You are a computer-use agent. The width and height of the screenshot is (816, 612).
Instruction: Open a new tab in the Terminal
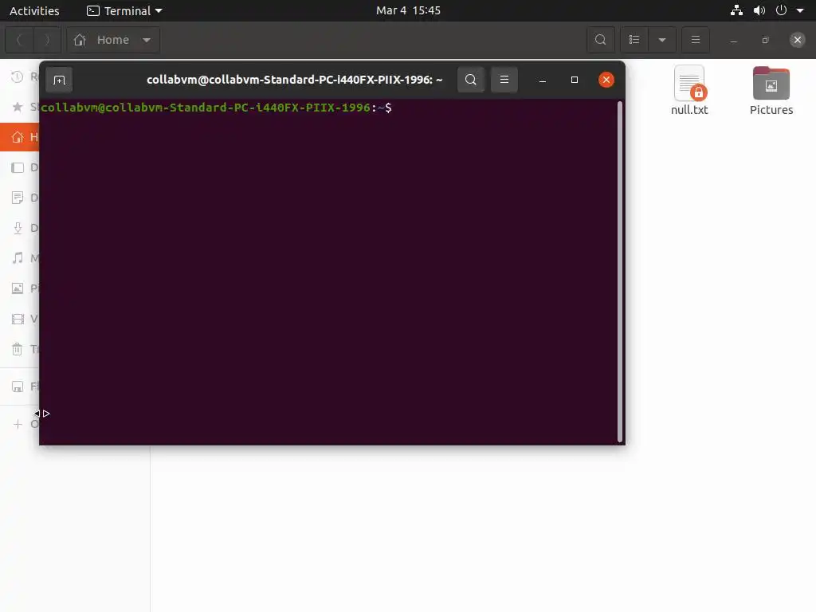[x=59, y=80]
